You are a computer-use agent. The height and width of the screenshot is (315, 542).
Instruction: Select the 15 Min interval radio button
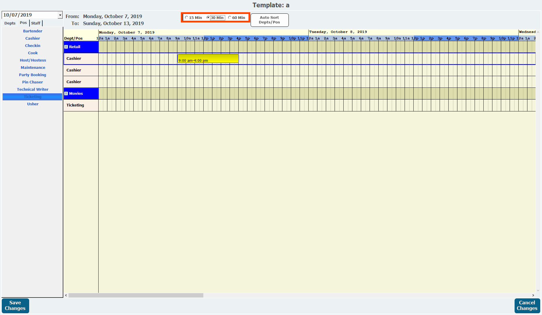(x=187, y=18)
